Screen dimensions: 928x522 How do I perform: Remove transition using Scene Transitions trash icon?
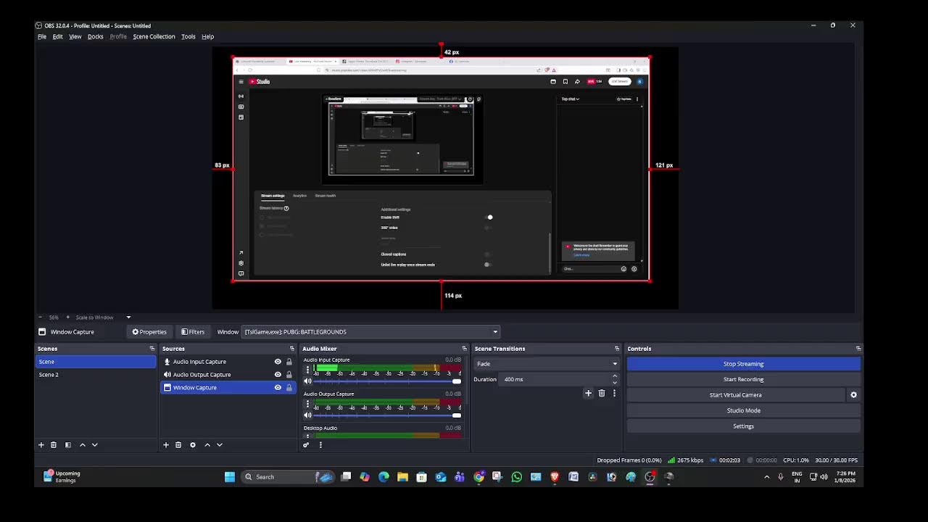[x=602, y=393]
